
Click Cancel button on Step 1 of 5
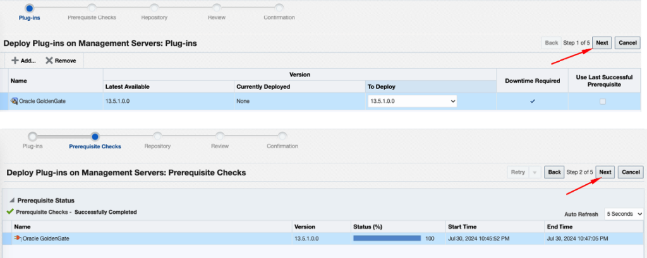(627, 43)
